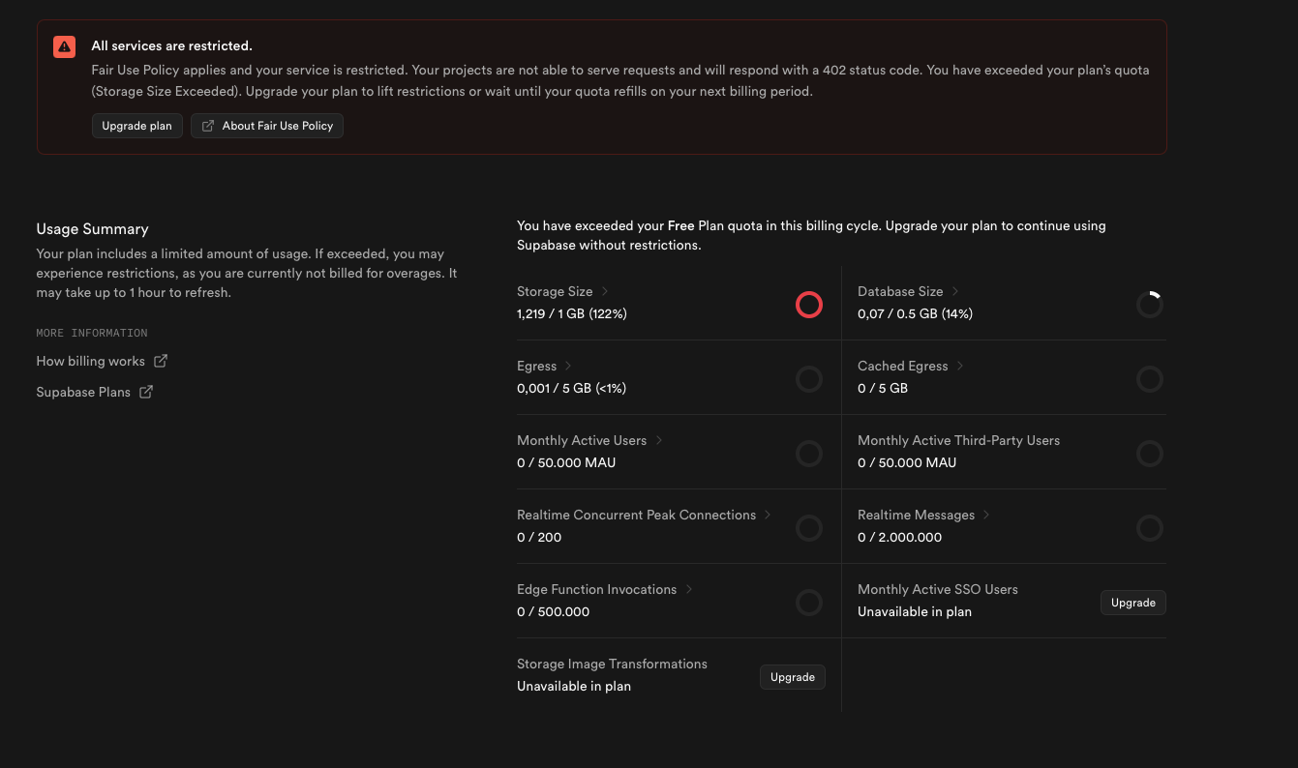Click the Egress usage circle indicator
Screen dimensions: 1298x768
coord(809,379)
